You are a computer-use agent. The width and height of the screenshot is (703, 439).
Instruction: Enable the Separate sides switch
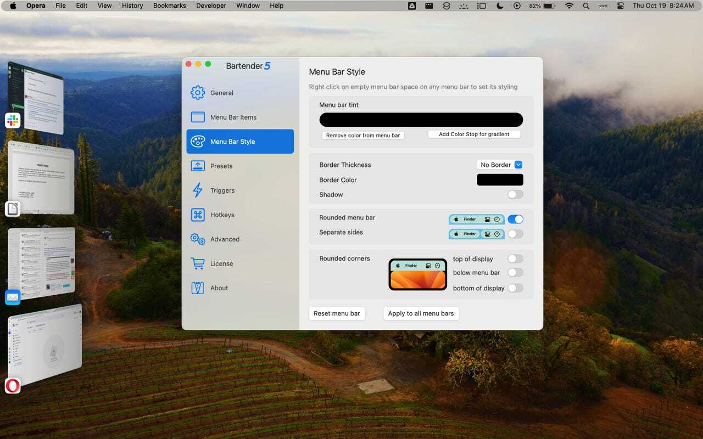pyautogui.click(x=515, y=234)
